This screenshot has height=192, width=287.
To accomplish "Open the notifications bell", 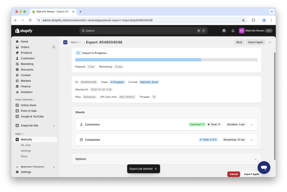I will point(233,31).
